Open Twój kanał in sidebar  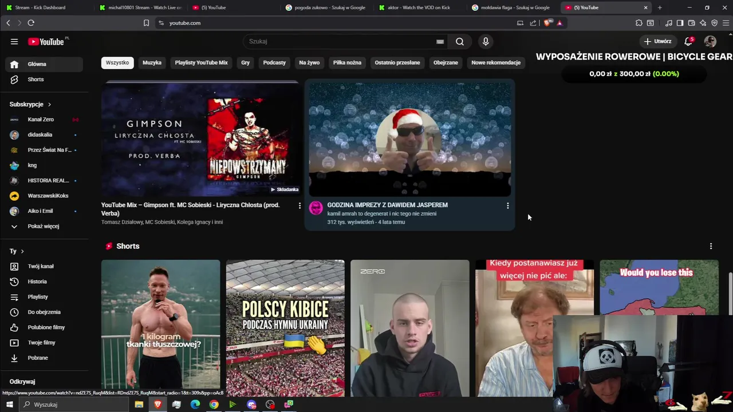44,266
